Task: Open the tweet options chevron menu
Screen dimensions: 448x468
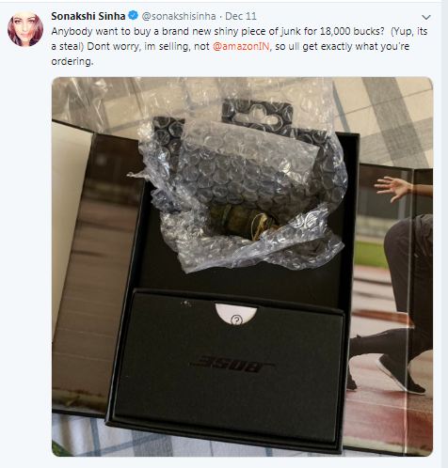Action: (425, 17)
